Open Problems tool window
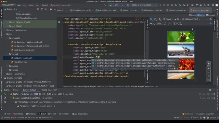The width and height of the screenshot is (219, 123). click(18, 114)
